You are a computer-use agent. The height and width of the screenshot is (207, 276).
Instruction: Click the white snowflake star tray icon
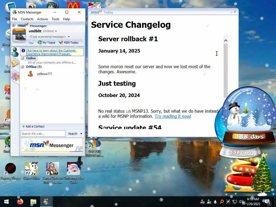(x=228, y=202)
